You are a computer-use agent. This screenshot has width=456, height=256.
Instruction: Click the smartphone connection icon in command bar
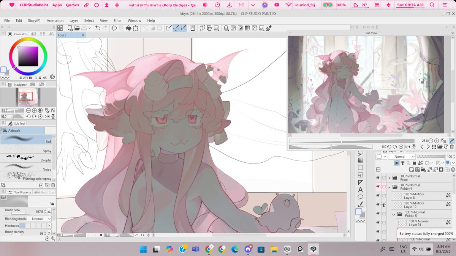[193, 28]
